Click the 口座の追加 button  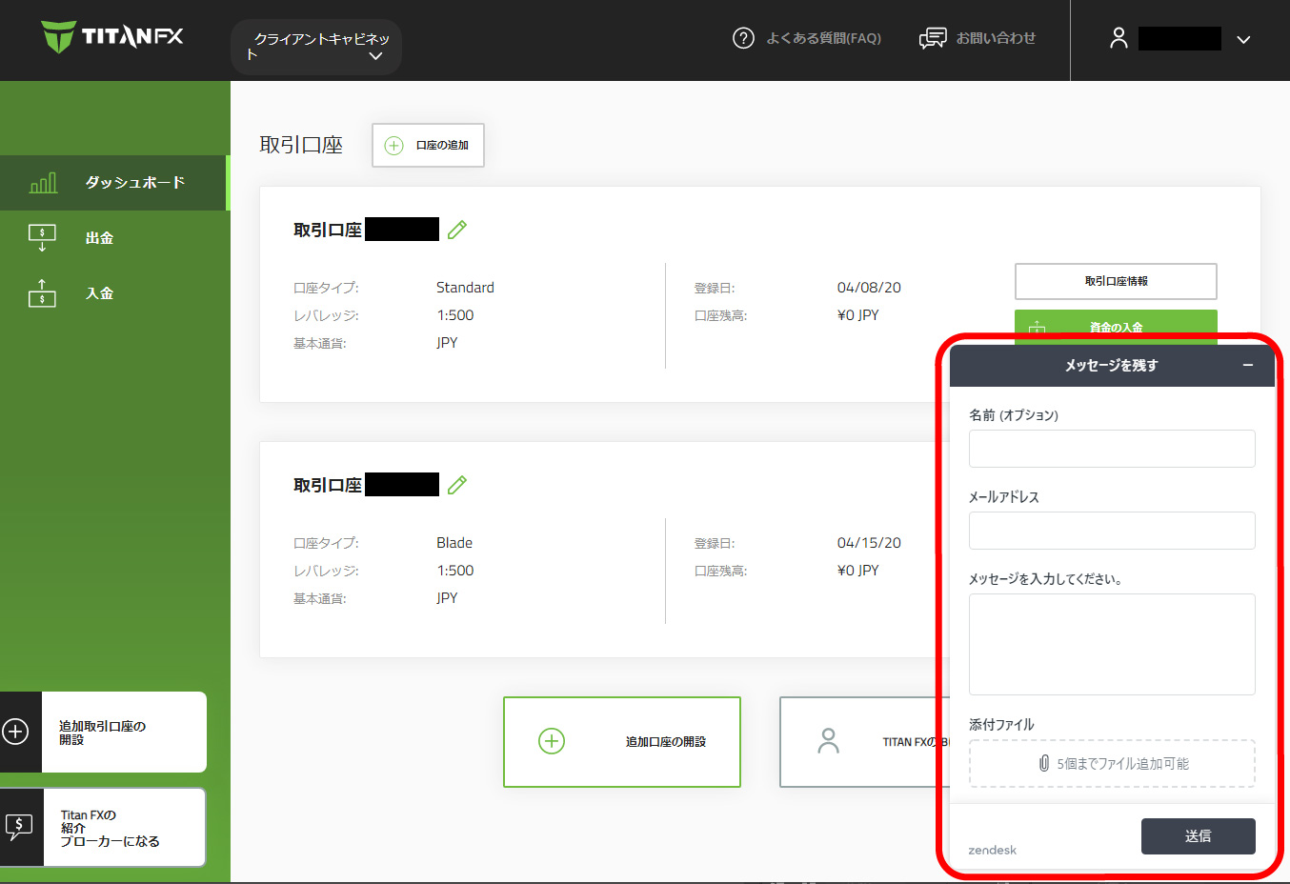[428, 145]
